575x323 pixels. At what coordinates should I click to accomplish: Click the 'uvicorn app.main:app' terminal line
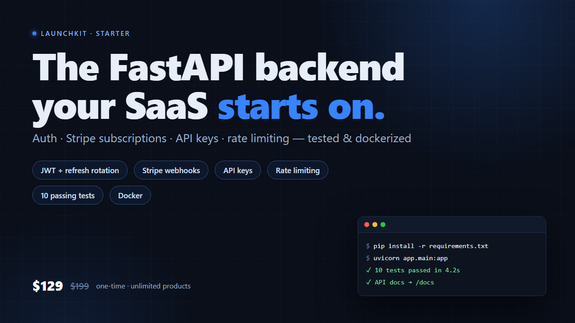click(x=407, y=258)
